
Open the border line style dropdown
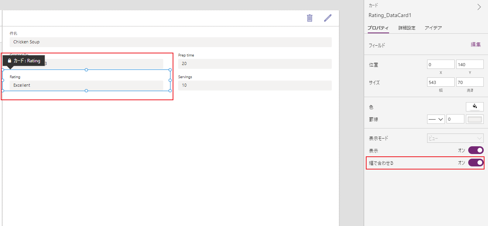pos(436,119)
